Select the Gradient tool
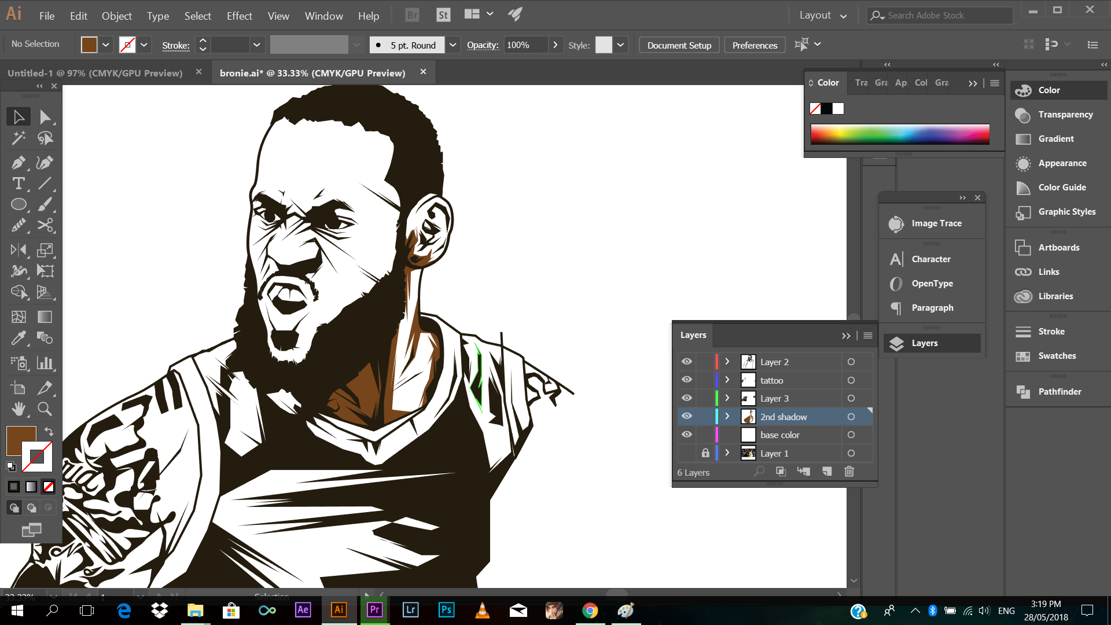This screenshot has width=1111, height=625. click(x=45, y=317)
